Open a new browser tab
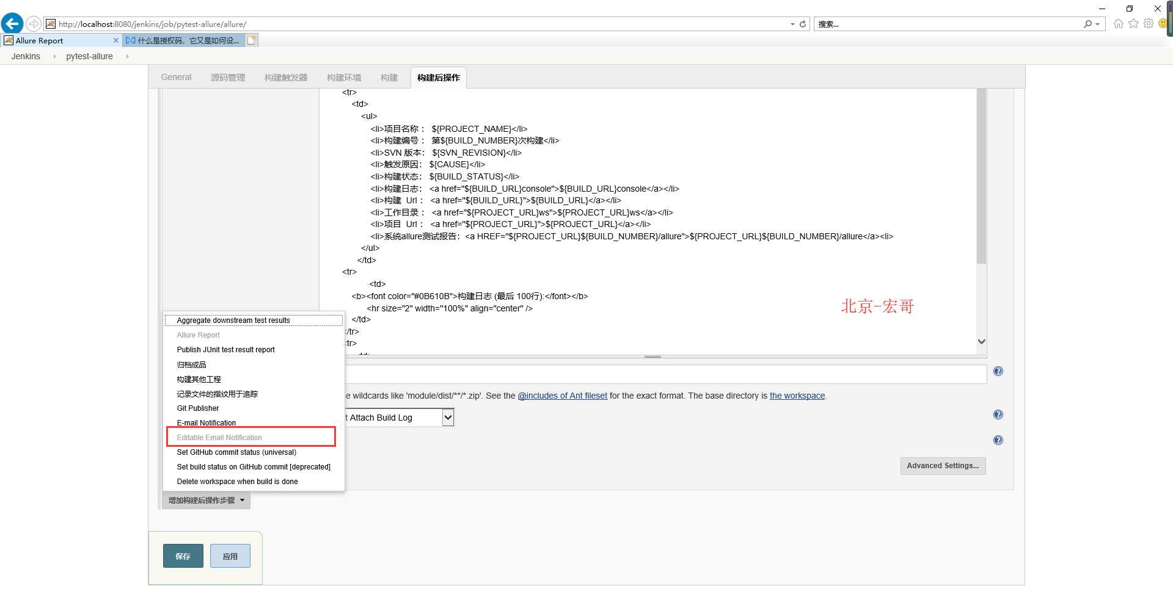Viewport: 1173px width, 608px height. click(x=252, y=40)
